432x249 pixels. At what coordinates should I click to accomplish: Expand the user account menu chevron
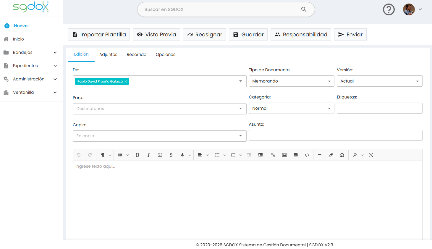420,9
